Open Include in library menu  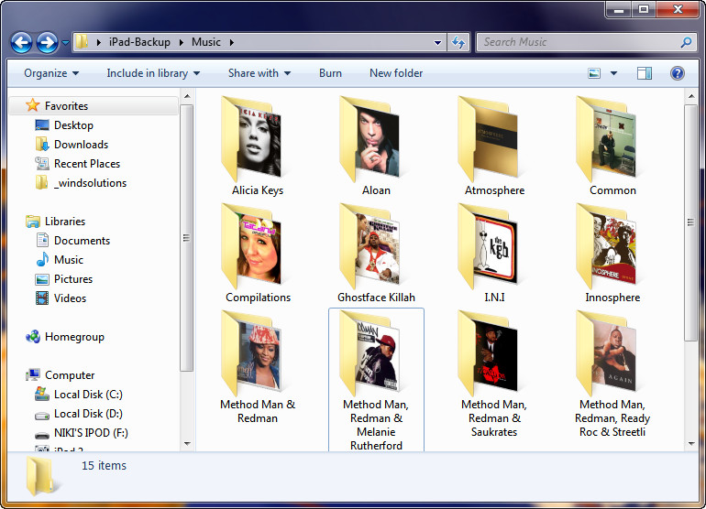(x=153, y=73)
